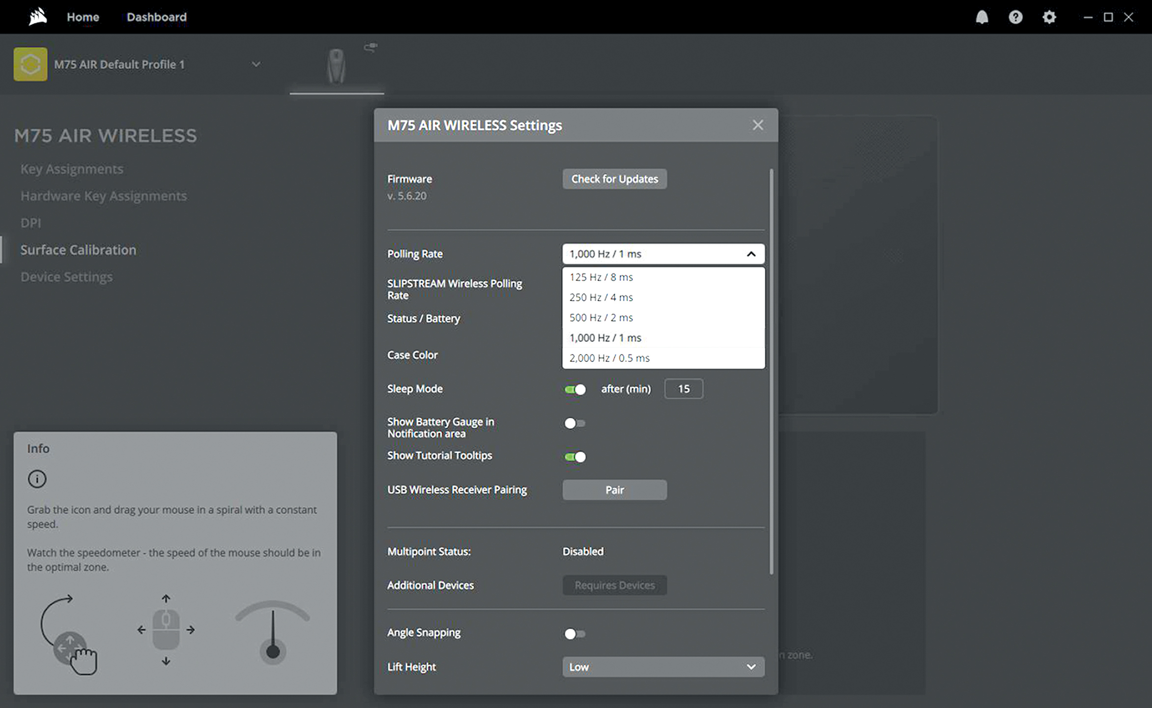Viewport: 1152px width, 708px height.
Task: Open iCUE settings gear
Action: [1049, 17]
